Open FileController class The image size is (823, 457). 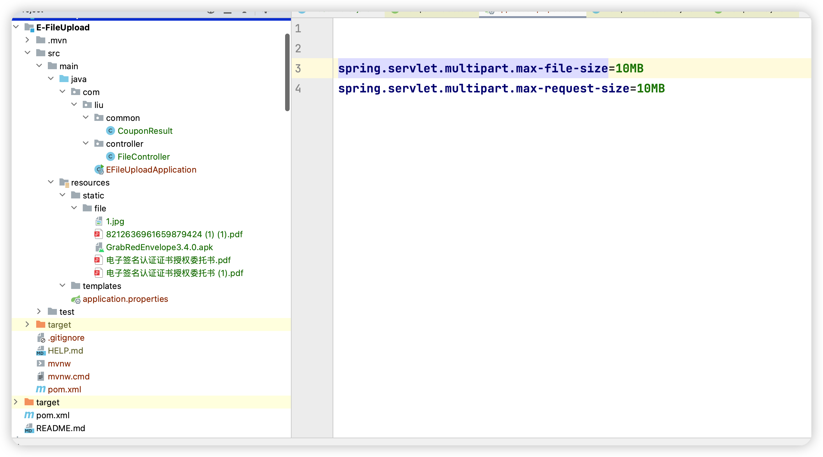[144, 156]
